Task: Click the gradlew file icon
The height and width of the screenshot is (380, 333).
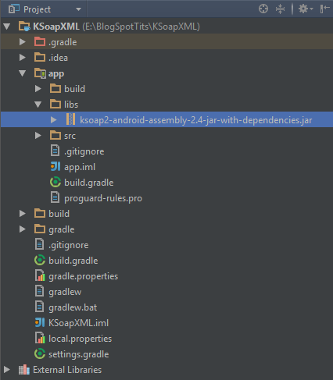Action: tap(39, 291)
